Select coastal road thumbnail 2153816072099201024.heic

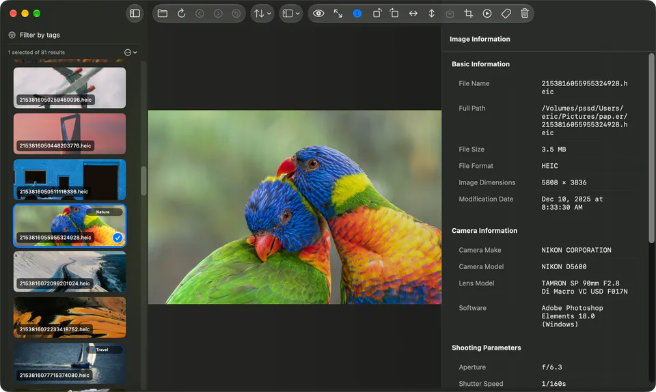70,272
